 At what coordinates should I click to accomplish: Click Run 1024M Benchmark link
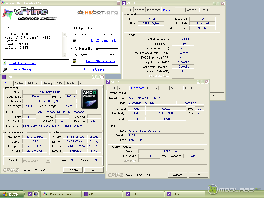[x=101, y=61]
